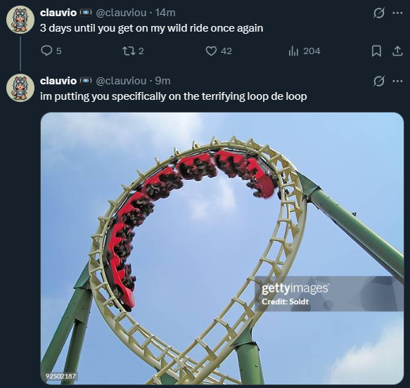Image resolution: width=410 pixels, height=388 pixels.
Task: Enlarge the roller coaster loop image
Action: click(x=222, y=248)
